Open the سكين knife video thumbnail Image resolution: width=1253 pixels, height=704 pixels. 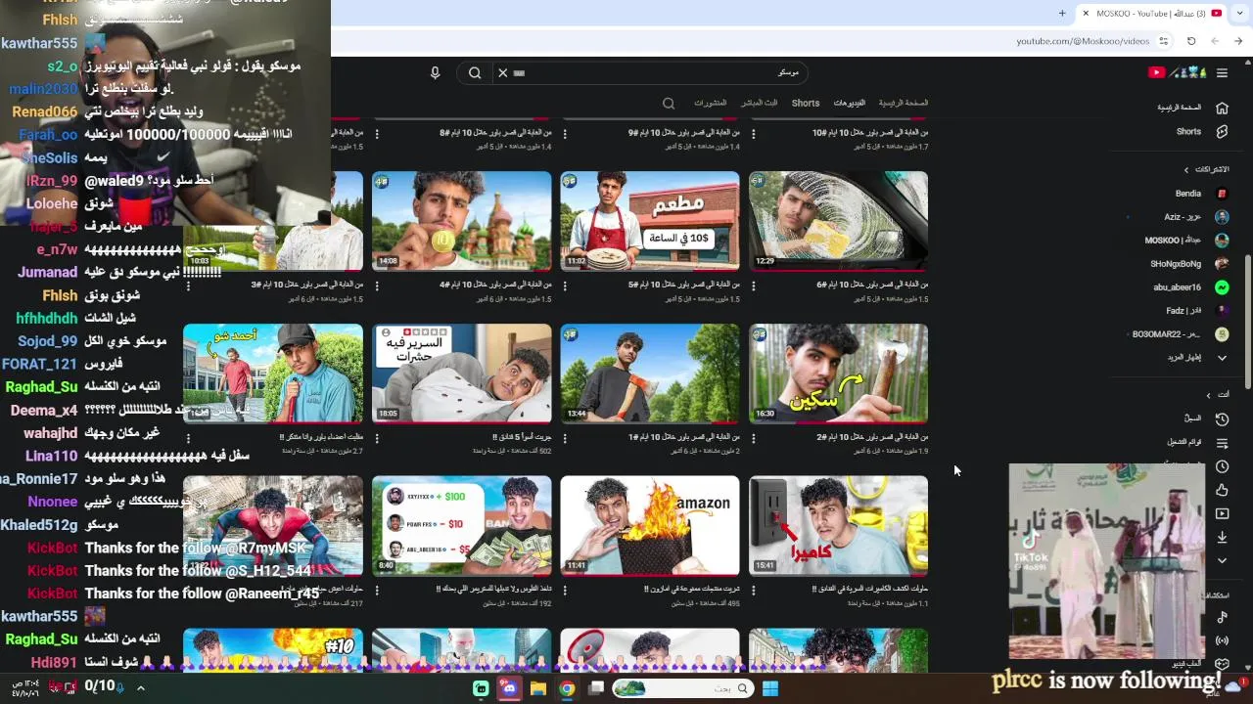coord(838,374)
